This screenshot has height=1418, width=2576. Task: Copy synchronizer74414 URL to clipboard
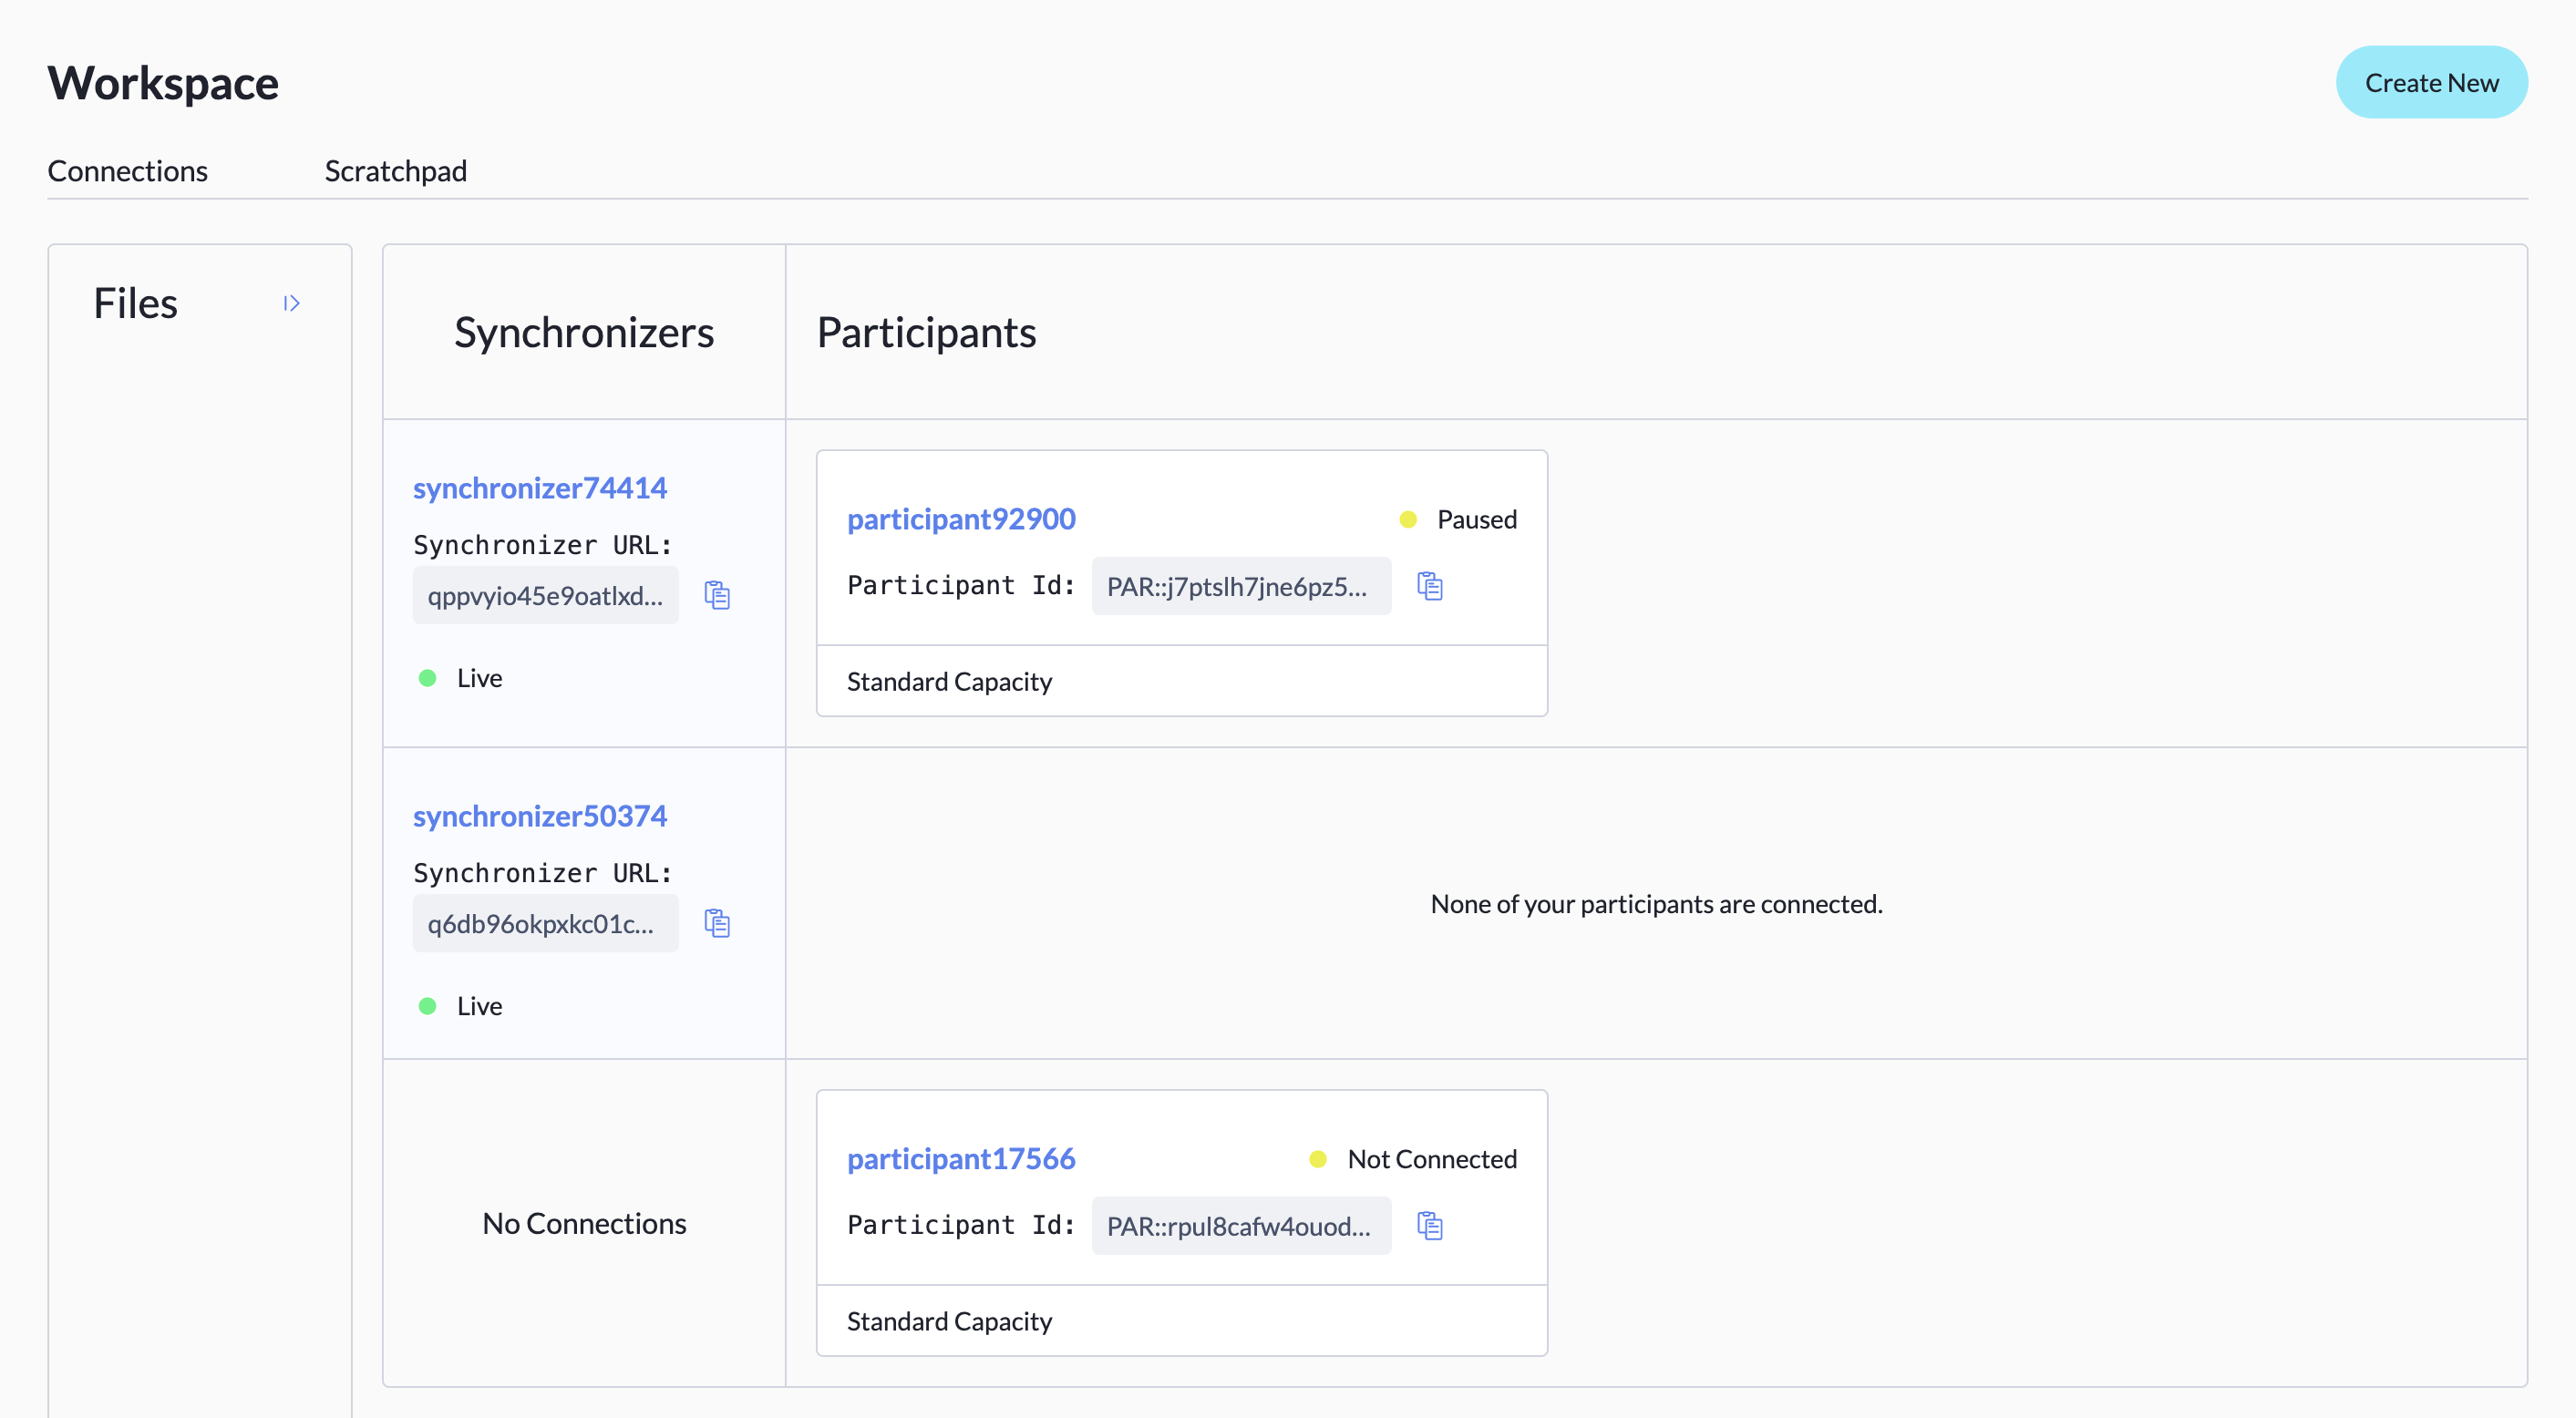point(717,595)
